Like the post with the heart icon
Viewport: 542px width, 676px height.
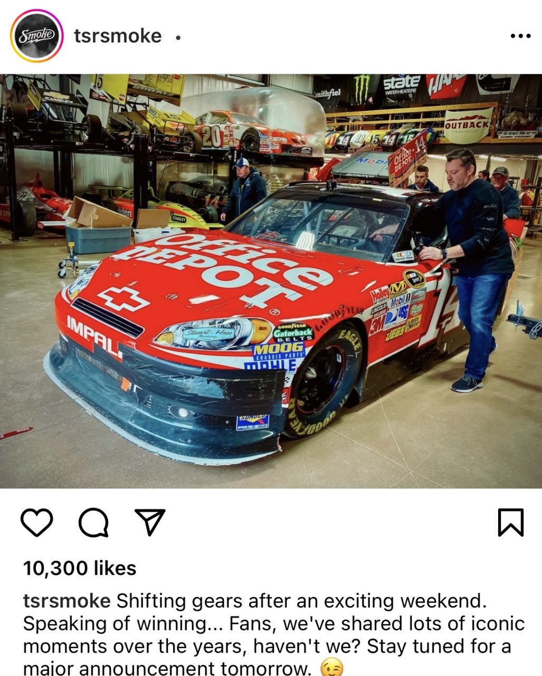click(x=37, y=522)
